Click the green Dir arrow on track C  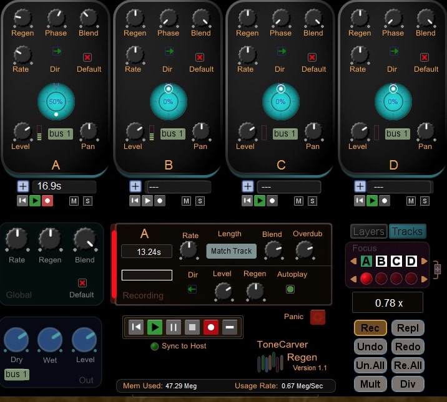coord(280,51)
